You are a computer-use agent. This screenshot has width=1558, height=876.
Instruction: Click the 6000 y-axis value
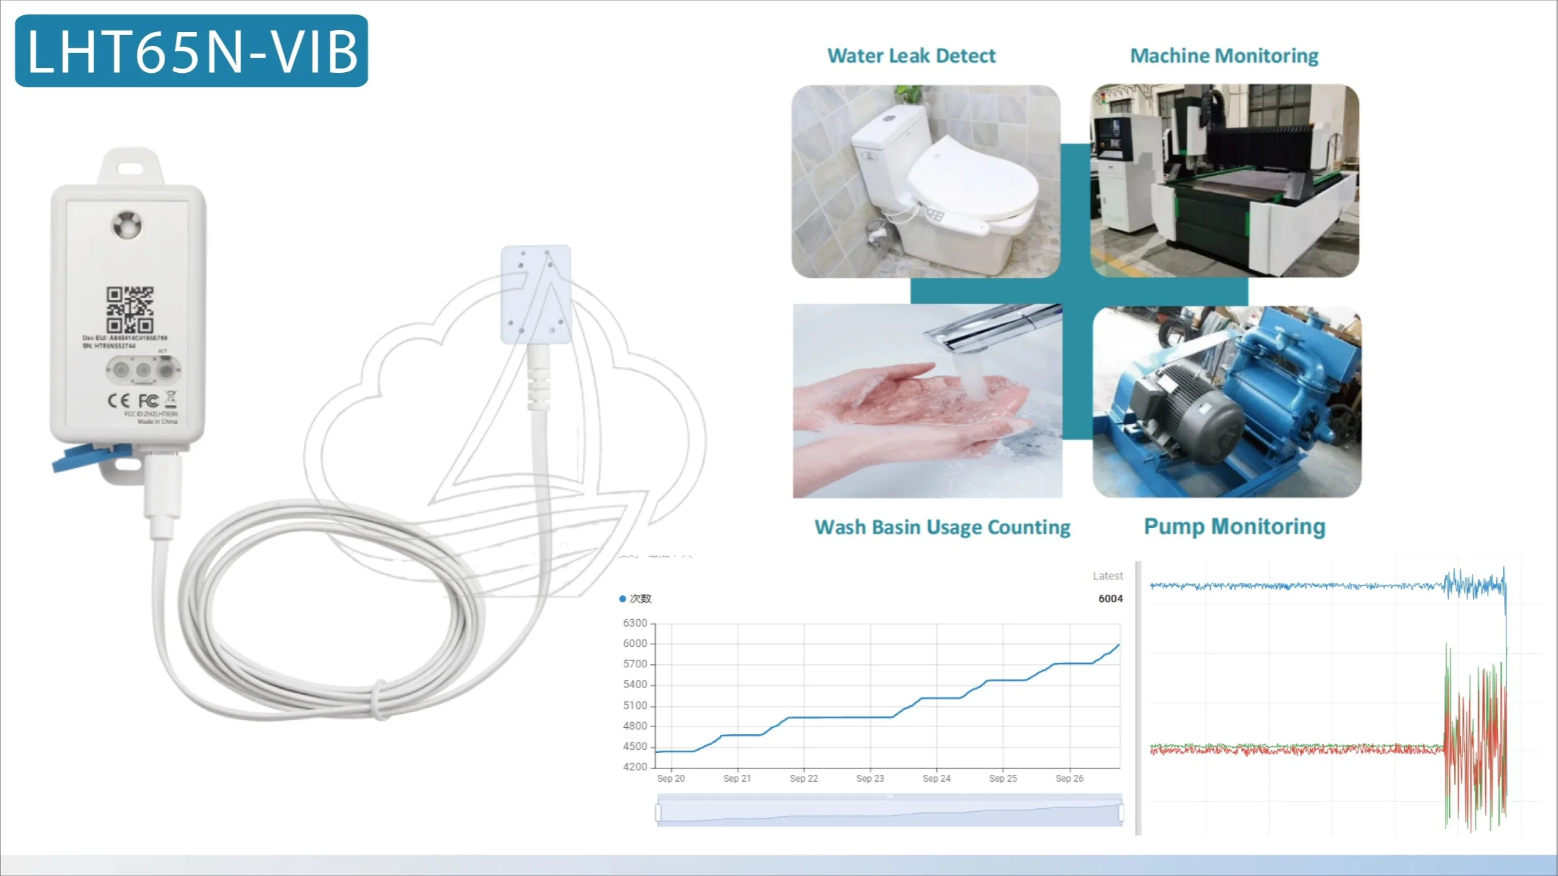pyautogui.click(x=635, y=644)
